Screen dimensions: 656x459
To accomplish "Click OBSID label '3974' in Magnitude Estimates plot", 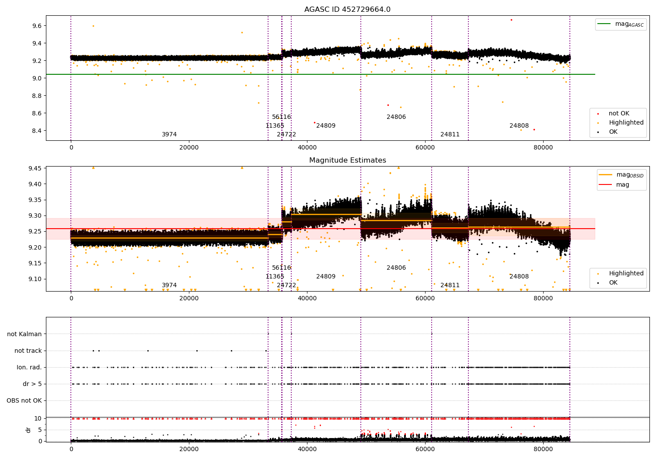I will (169, 285).
